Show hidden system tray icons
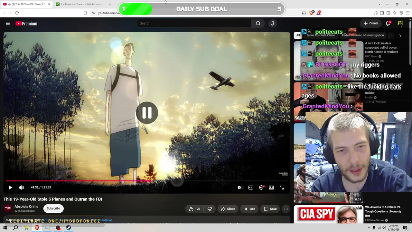The image size is (412, 232). point(369,228)
